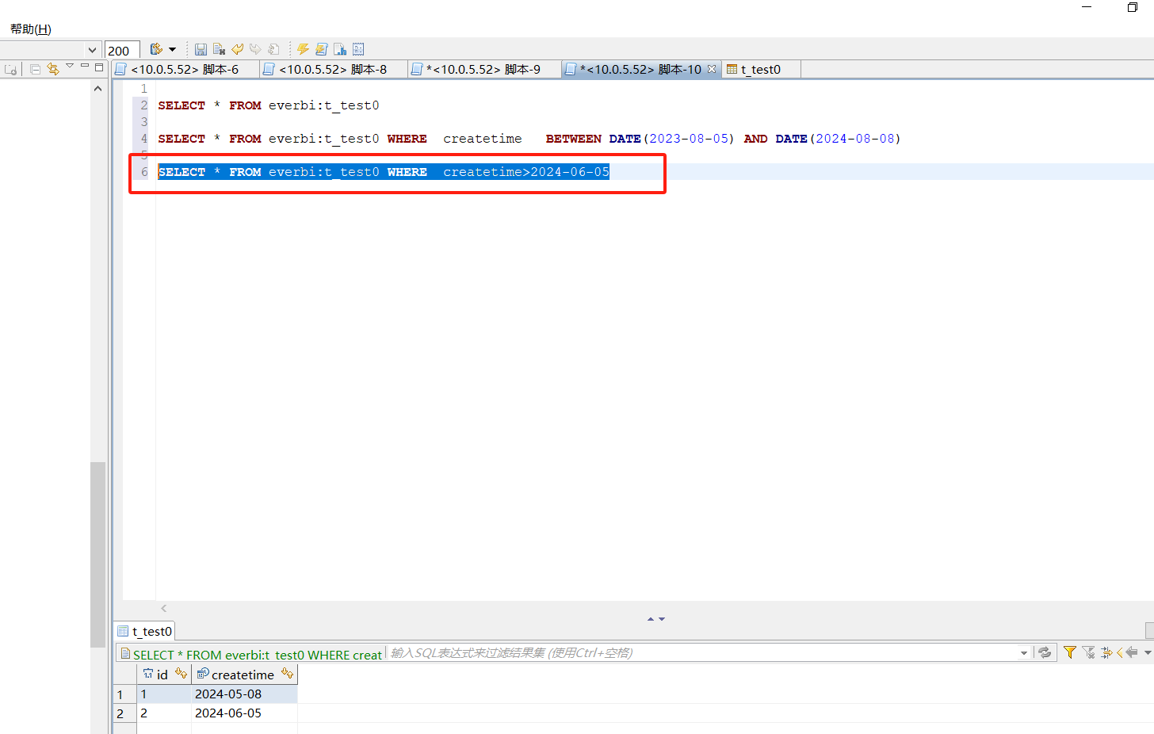Click the format SQL toolbar icon
1154x734 pixels.
tap(358, 49)
